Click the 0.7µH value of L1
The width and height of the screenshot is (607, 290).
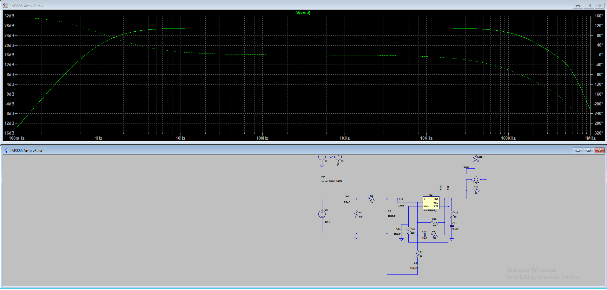(476, 182)
